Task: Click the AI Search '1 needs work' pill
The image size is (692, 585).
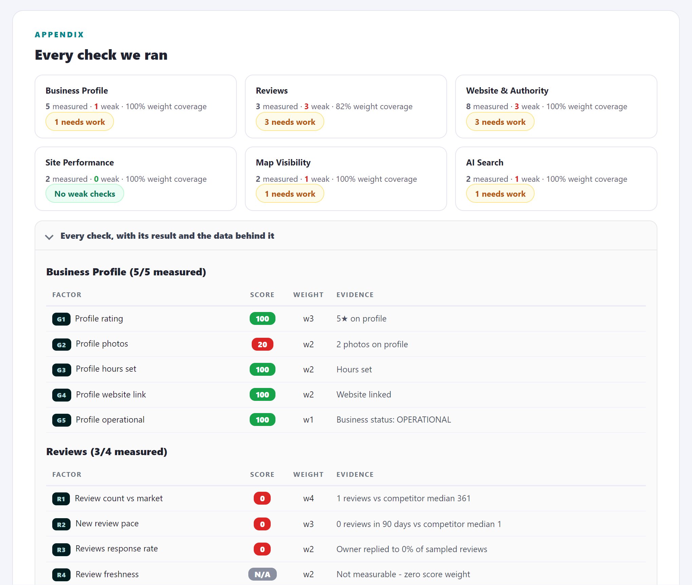Action: [x=500, y=194]
